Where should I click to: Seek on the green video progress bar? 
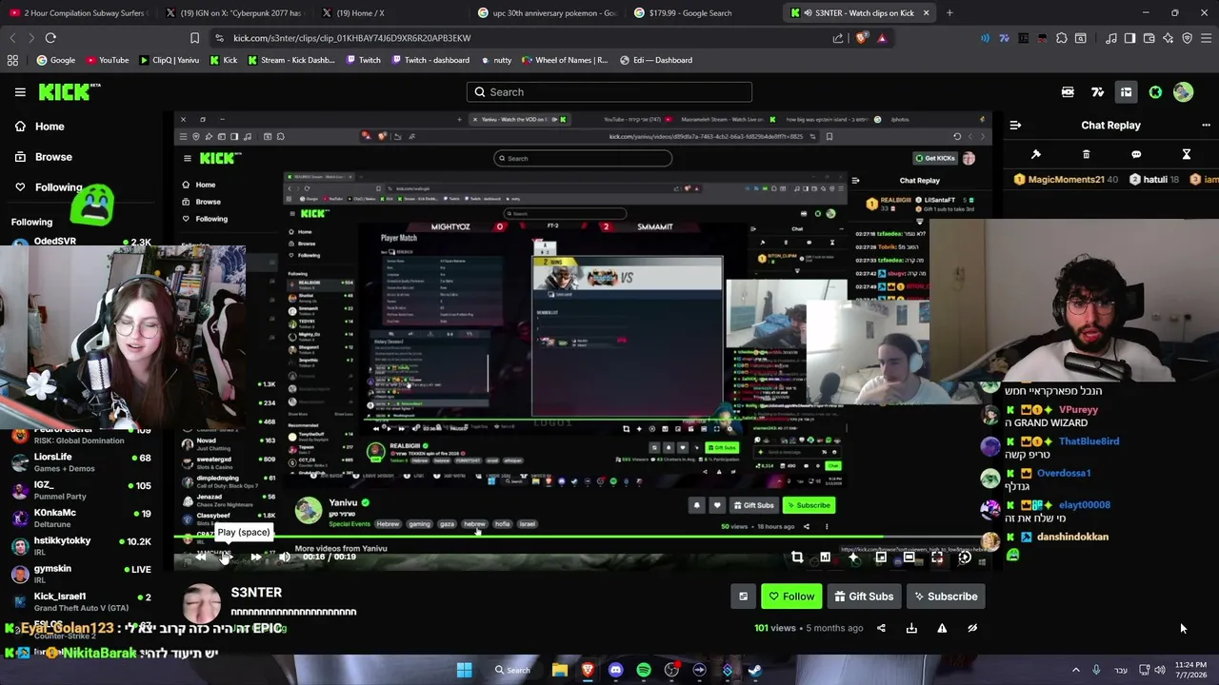coord(583,538)
